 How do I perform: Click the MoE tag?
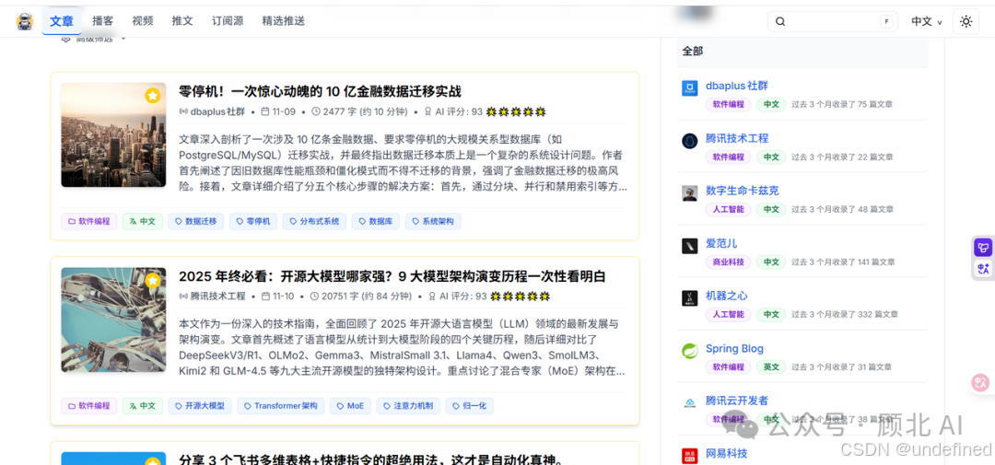point(350,406)
